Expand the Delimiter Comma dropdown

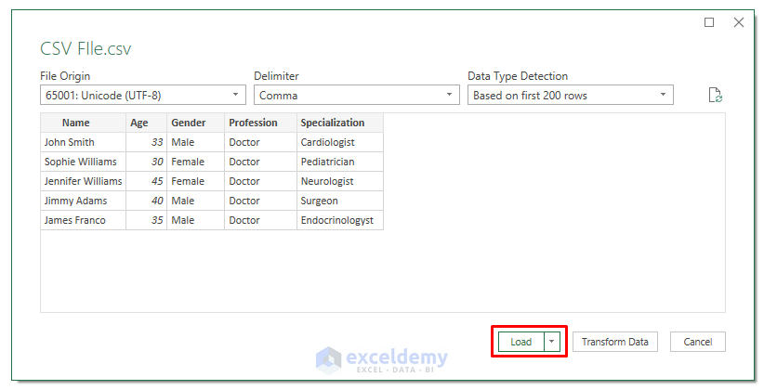357,95
